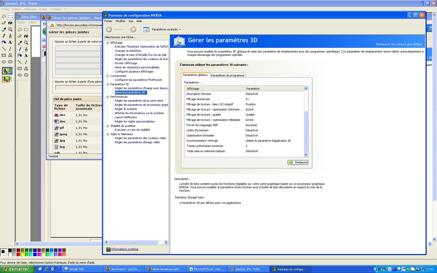Pick the yellow color swatch in Paint palette
Screen dimensions: 437x273
(x=22, y=254)
